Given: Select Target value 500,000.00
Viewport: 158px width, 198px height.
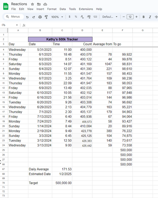Looking at the screenshot, I should 62,183.
